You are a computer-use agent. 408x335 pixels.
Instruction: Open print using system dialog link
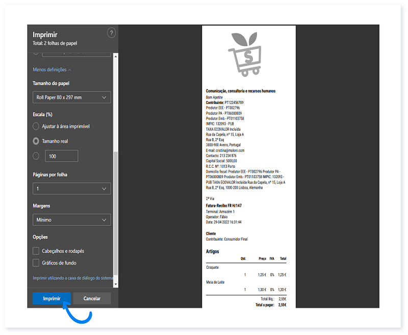72,278
